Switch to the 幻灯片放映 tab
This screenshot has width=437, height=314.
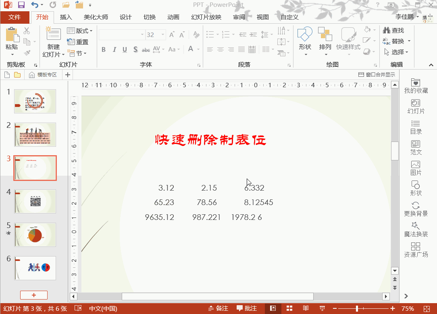tap(206, 17)
